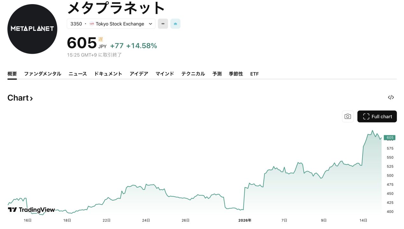Click the gray dash badge icon

pyautogui.click(x=163, y=24)
